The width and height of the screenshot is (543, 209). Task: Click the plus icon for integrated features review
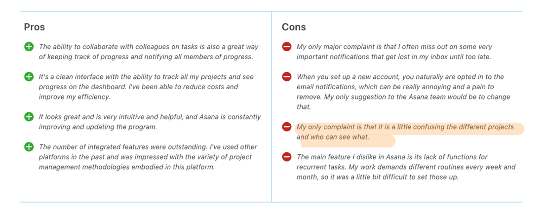point(29,147)
